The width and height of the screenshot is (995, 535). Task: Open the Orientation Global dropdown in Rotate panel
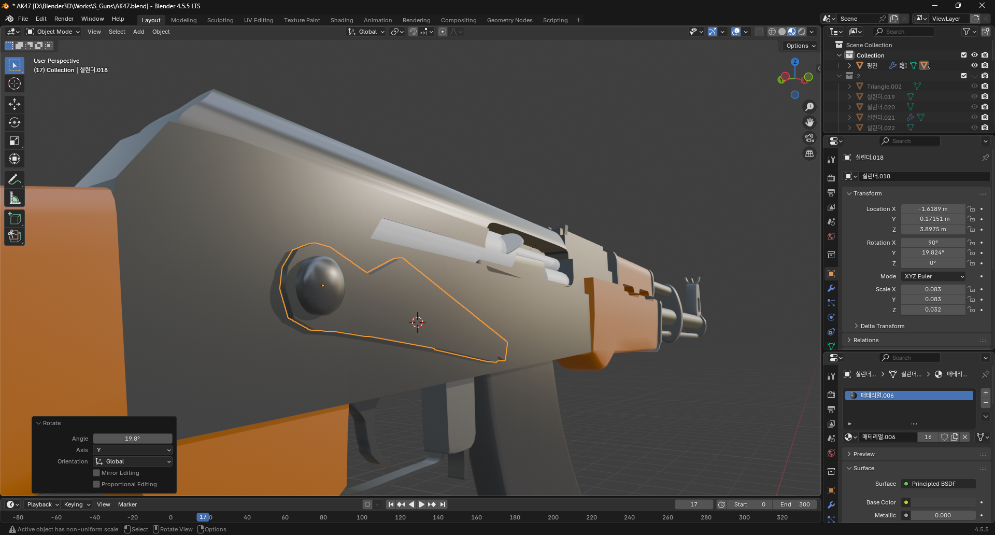[133, 461]
